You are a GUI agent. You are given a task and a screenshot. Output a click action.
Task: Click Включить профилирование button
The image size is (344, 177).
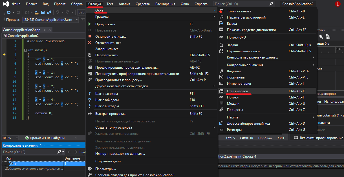[x=319, y=138]
